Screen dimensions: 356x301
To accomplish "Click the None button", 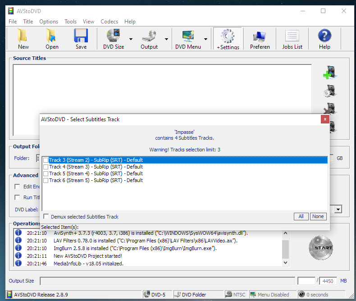I will [x=318, y=216].
